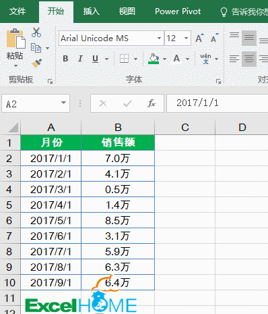This screenshot has height=314, width=268.
Task: Confirm entry with formula bar checkmark
Action: (127, 103)
